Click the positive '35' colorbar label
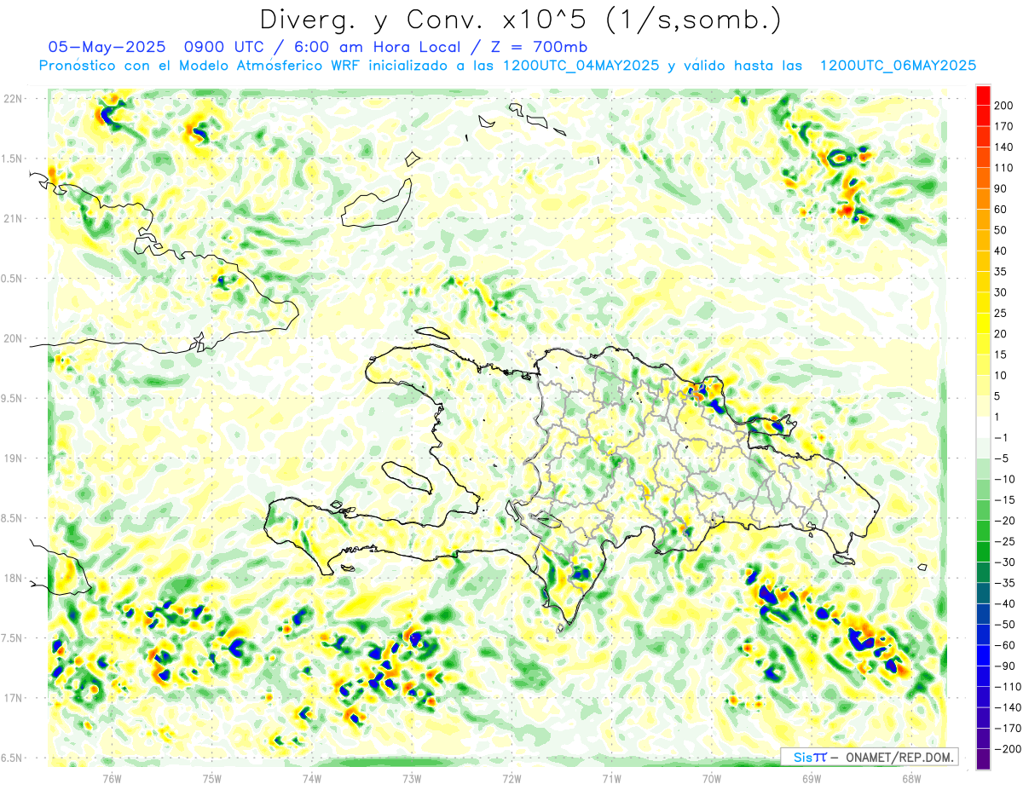The image size is (1023, 790). tap(1002, 272)
